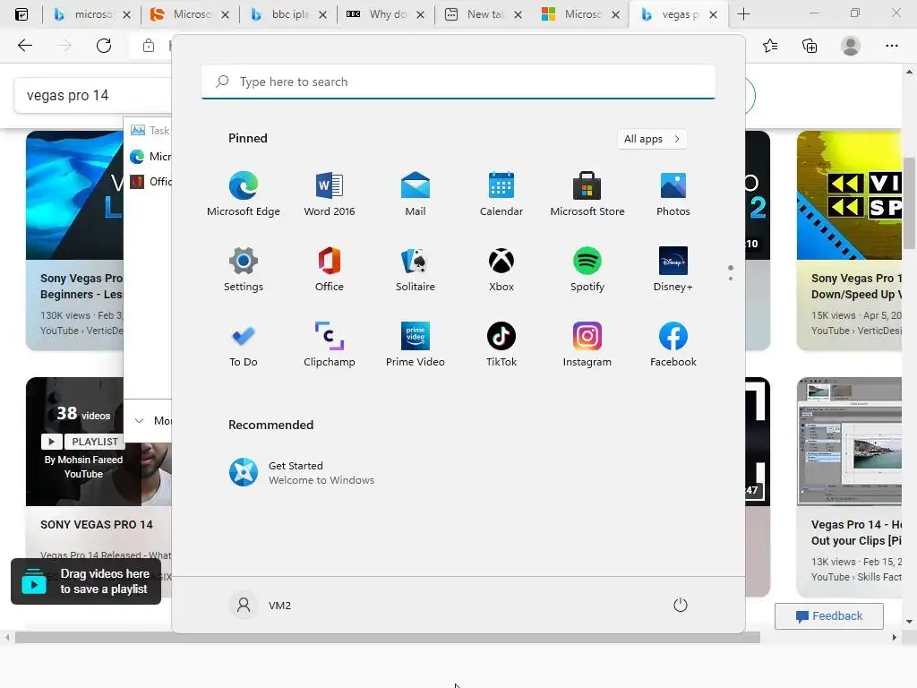Launch Word 2016 pinned app
Viewport: 917px width, 688px height.
tap(330, 193)
